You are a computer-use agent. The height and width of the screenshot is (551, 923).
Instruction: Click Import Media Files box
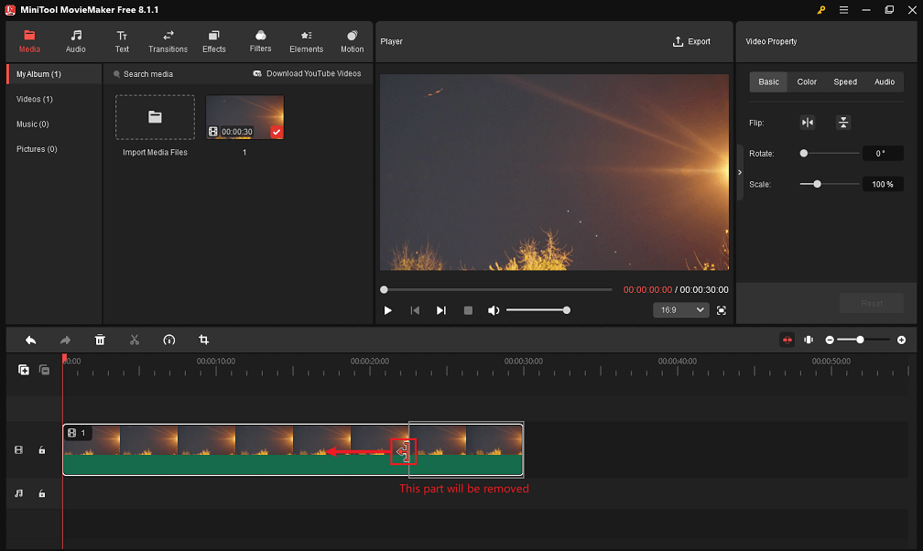tap(155, 117)
